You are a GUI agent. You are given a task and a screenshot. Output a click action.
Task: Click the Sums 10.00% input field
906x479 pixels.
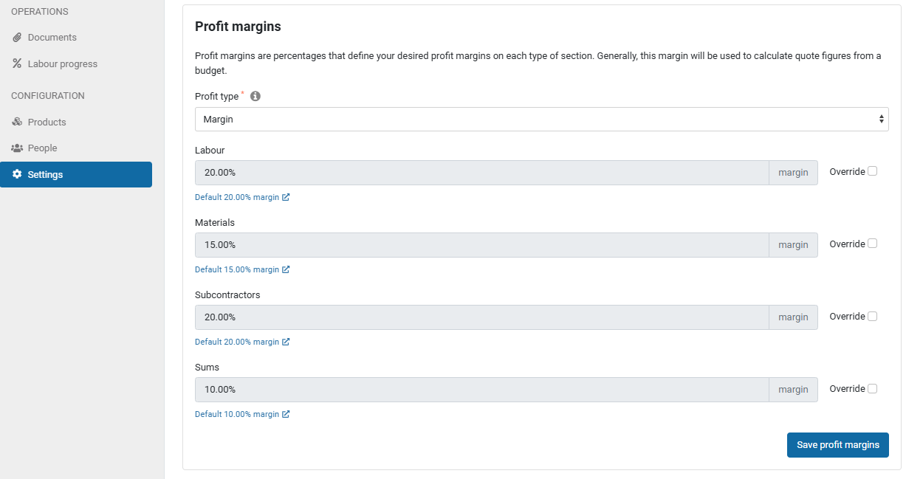click(481, 390)
